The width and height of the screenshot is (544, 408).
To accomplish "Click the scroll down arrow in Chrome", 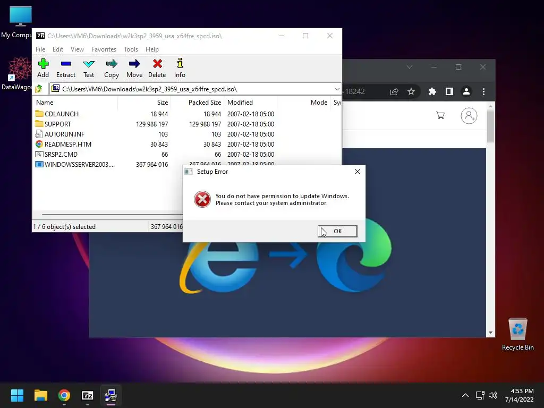I will (x=490, y=333).
